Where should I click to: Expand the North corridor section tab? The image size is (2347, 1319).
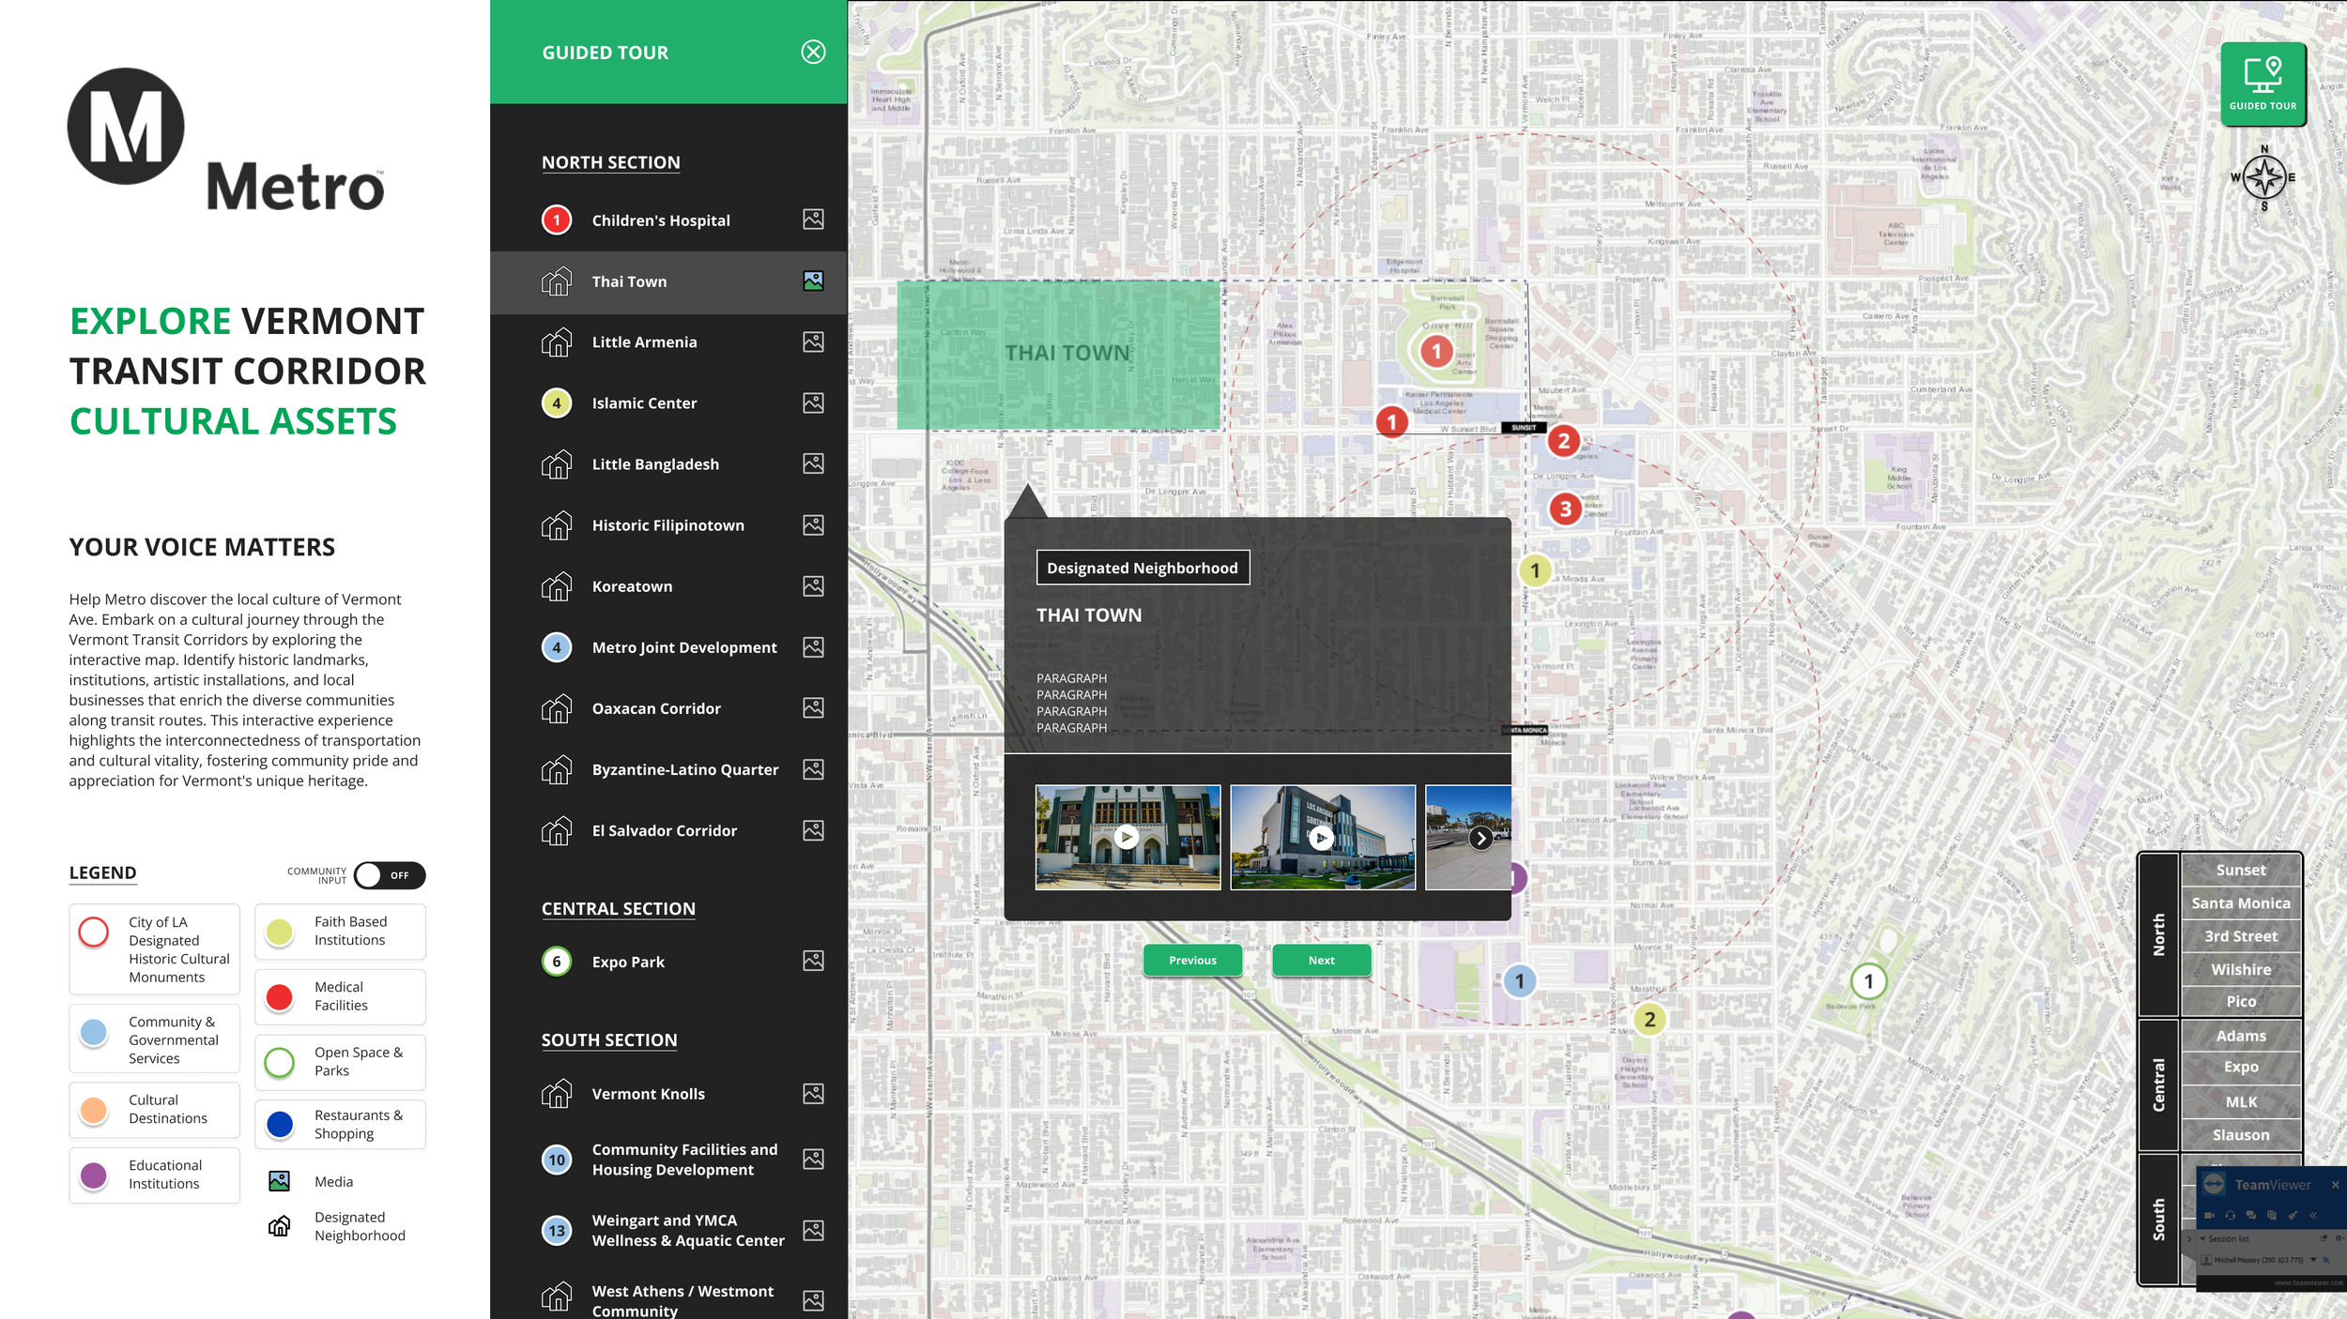2158,934
